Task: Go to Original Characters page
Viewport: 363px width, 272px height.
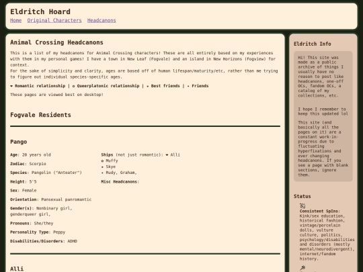Action: pyautogui.click(x=54, y=20)
